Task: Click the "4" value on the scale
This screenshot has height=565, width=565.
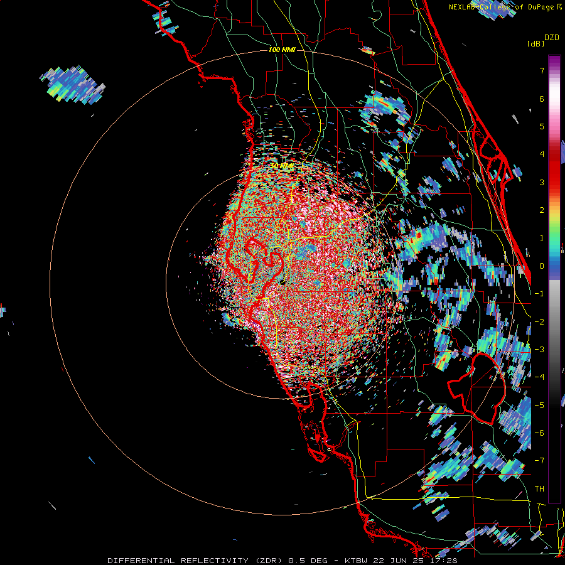Action: click(542, 154)
